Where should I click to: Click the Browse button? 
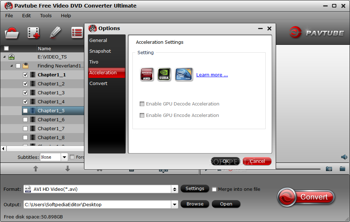195,204
